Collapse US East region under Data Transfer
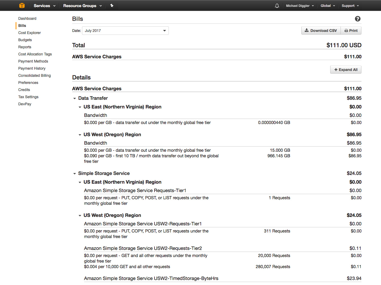The width and height of the screenshot is (381, 285). [x=80, y=107]
